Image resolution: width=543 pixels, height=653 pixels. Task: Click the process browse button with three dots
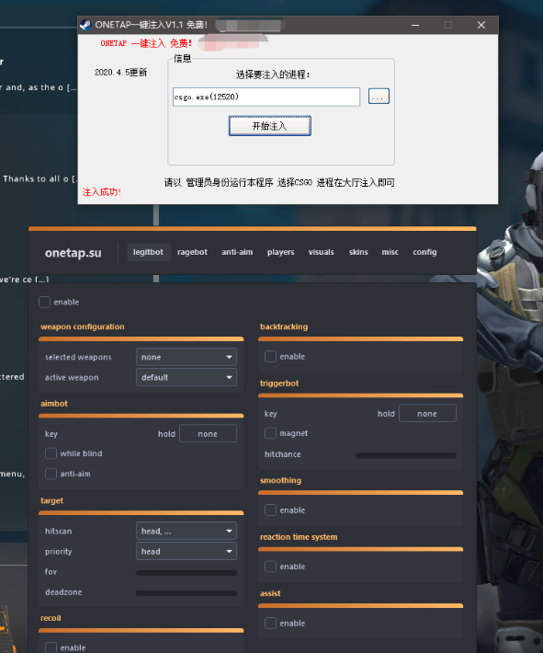click(x=379, y=97)
